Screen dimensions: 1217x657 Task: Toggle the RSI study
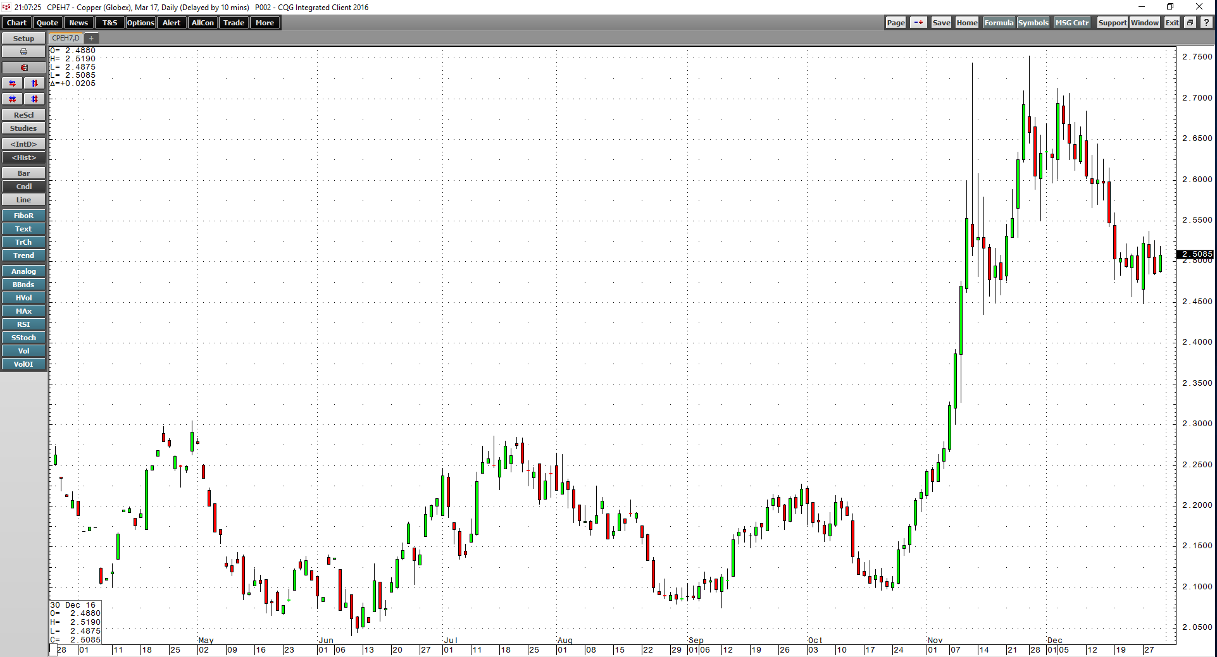(23, 324)
